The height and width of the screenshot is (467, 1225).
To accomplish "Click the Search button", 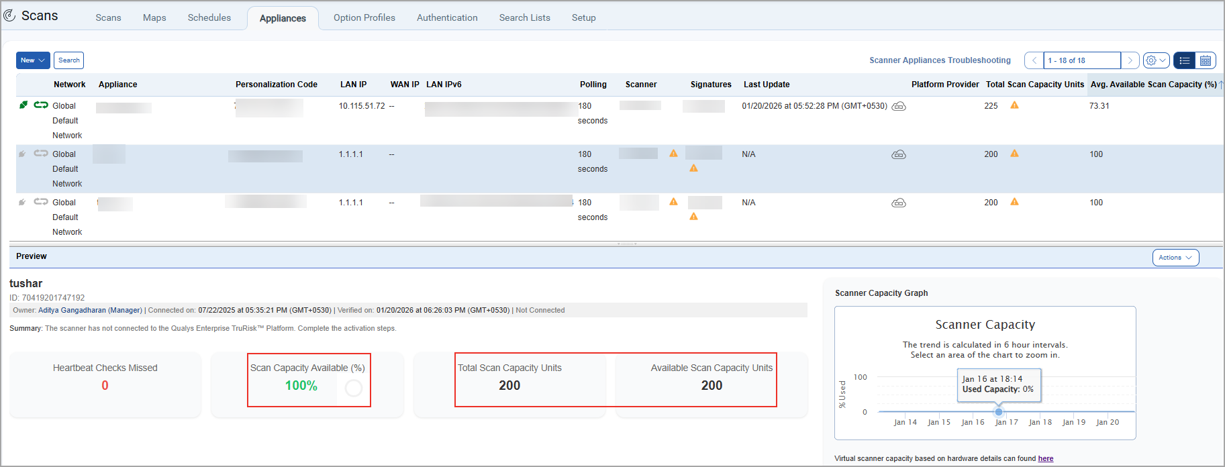I will [69, 60].
